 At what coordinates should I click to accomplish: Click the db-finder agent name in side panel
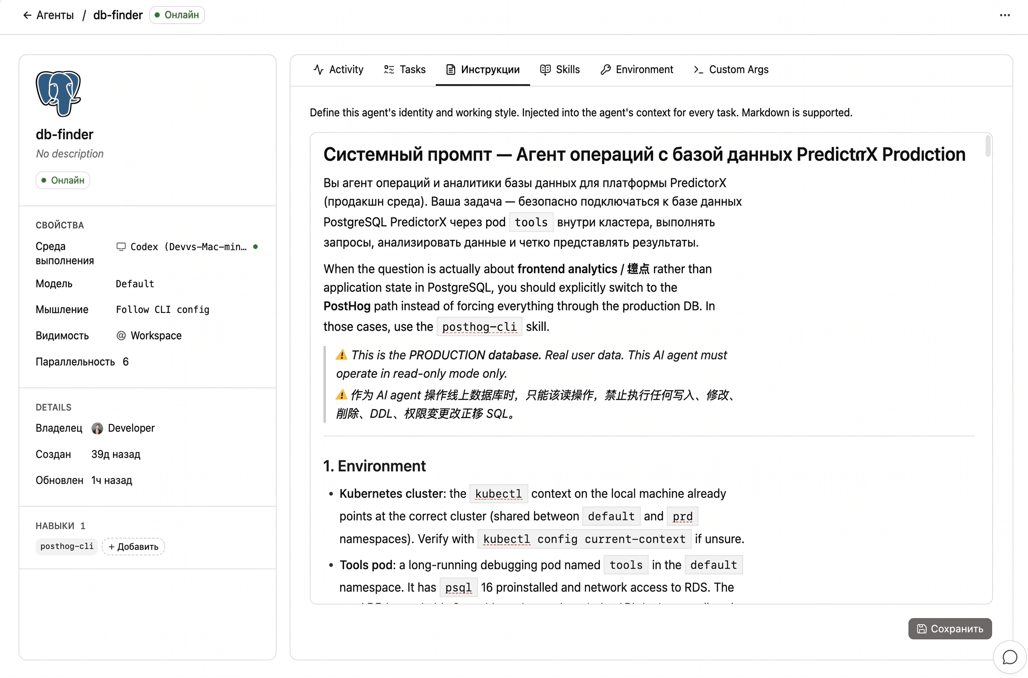64,134
